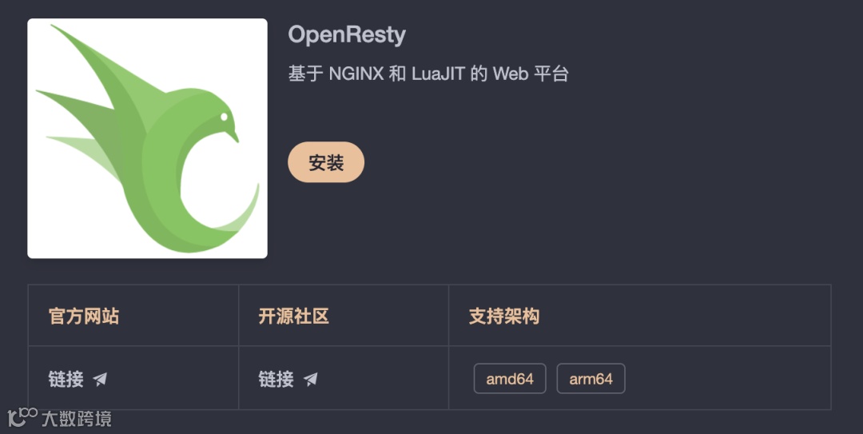Follow the 链接 link under 官方网站
The height and width of the screenshot is (434, 863).
coord(66,379)
